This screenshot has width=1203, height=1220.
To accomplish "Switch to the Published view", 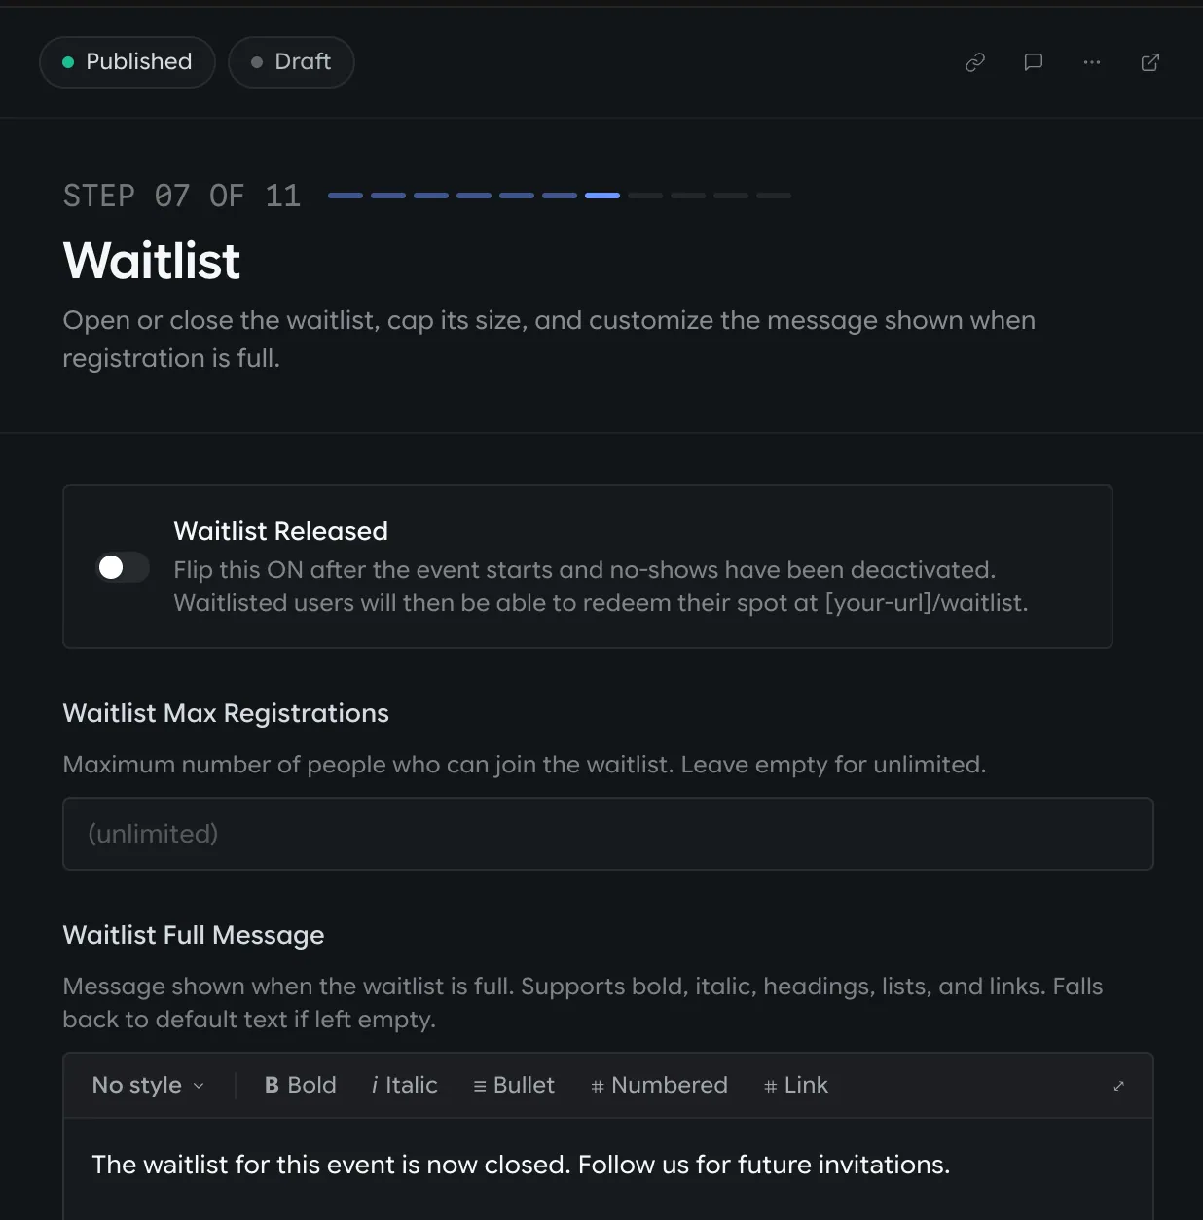I will 128,62.
